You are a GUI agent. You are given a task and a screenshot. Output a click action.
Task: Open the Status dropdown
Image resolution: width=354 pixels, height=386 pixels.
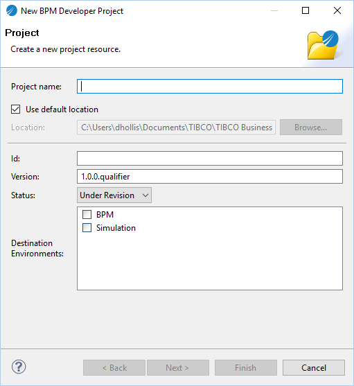tap(114, 195)
